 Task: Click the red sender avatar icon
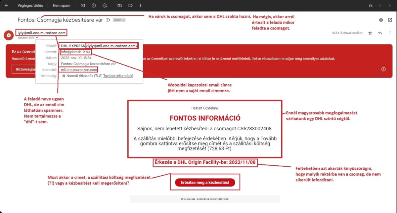click(9, 35)
